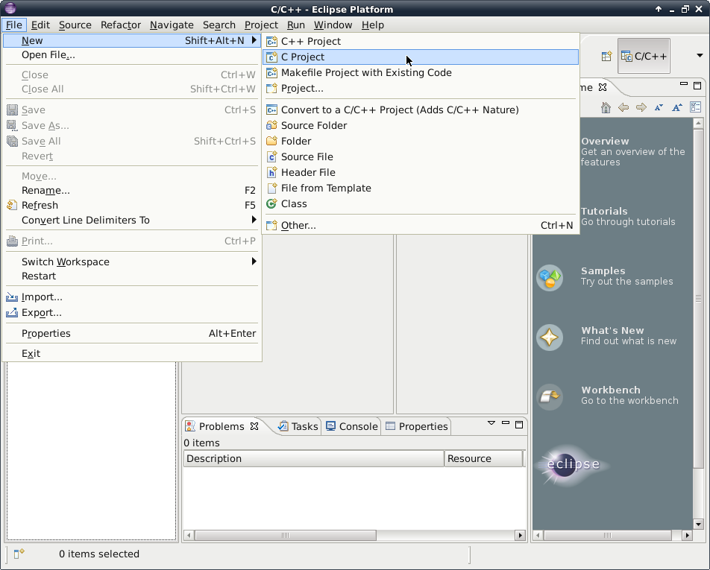This screenshot has height=570, width=710.
Task: Maximize the Problems panel
Action: point(519,425)
